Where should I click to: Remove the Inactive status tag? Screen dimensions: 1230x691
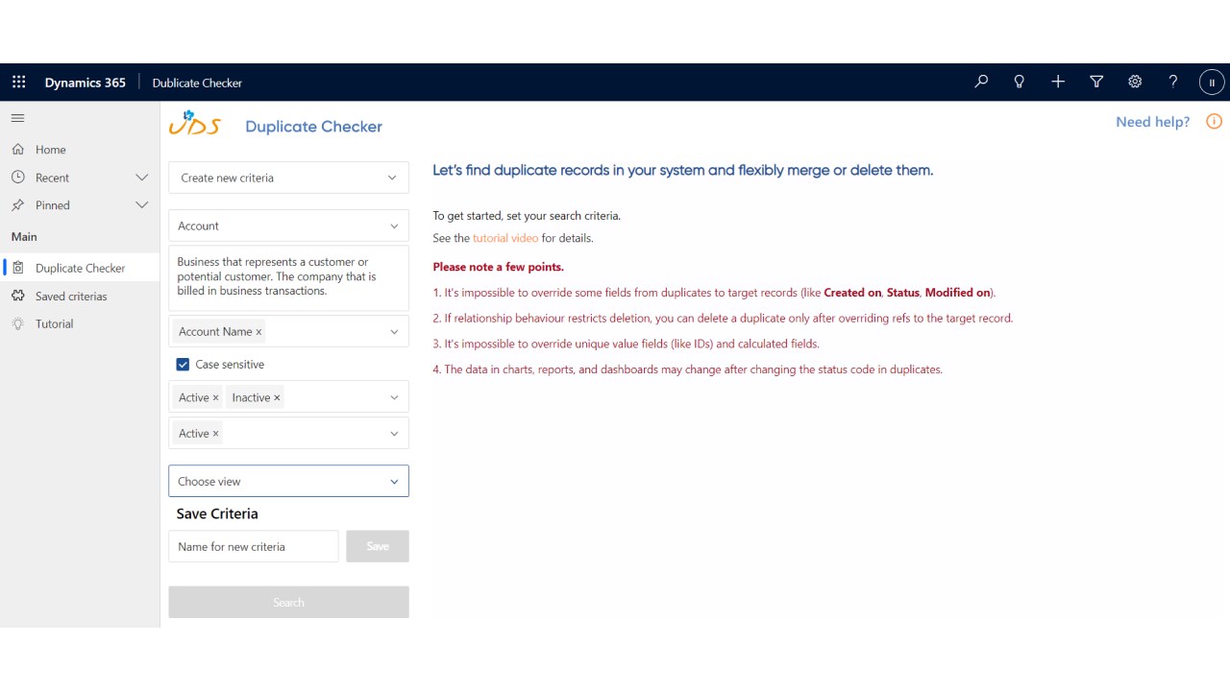tap(277, 398)
